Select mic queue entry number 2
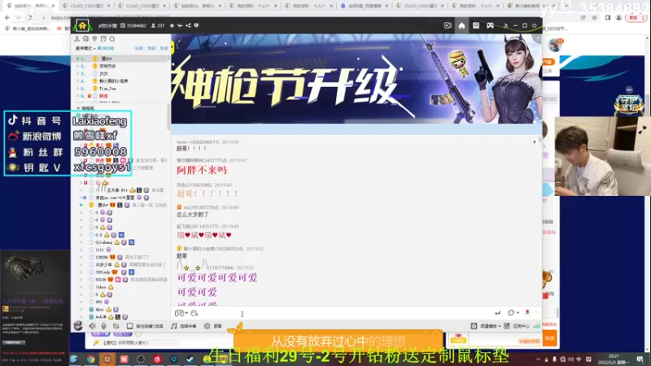This screenshot has width=651, height=366. tap(121, 66)
